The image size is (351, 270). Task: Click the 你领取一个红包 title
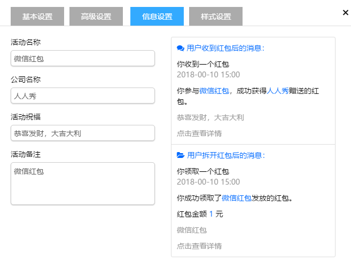click(x=203, y=172)
